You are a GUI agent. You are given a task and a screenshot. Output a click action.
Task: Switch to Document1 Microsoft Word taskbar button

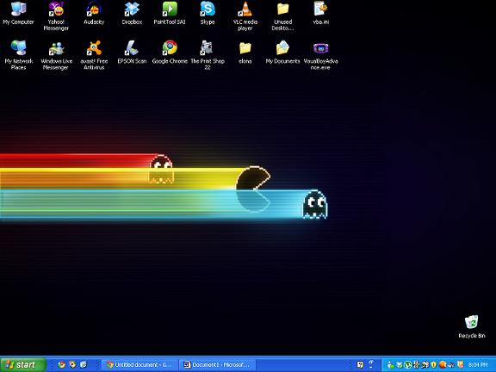coord(217,365)
